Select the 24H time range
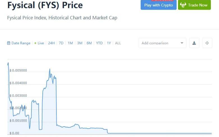 pyautogui.click(x=51, y=43)
